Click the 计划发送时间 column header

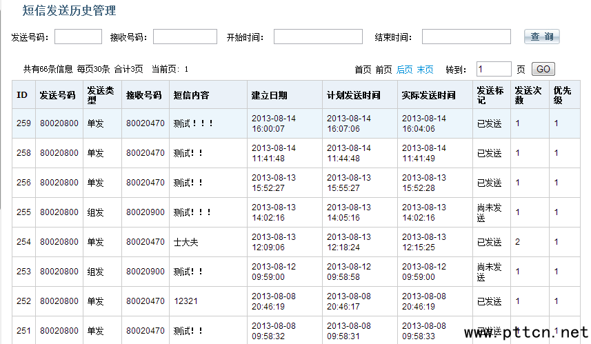point(353,95)
